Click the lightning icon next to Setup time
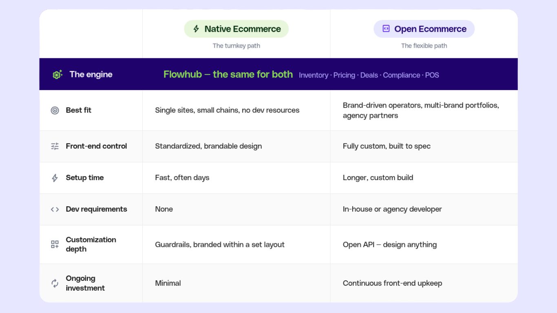Screen dimensions: 557x313 click(x=55, y=178)
